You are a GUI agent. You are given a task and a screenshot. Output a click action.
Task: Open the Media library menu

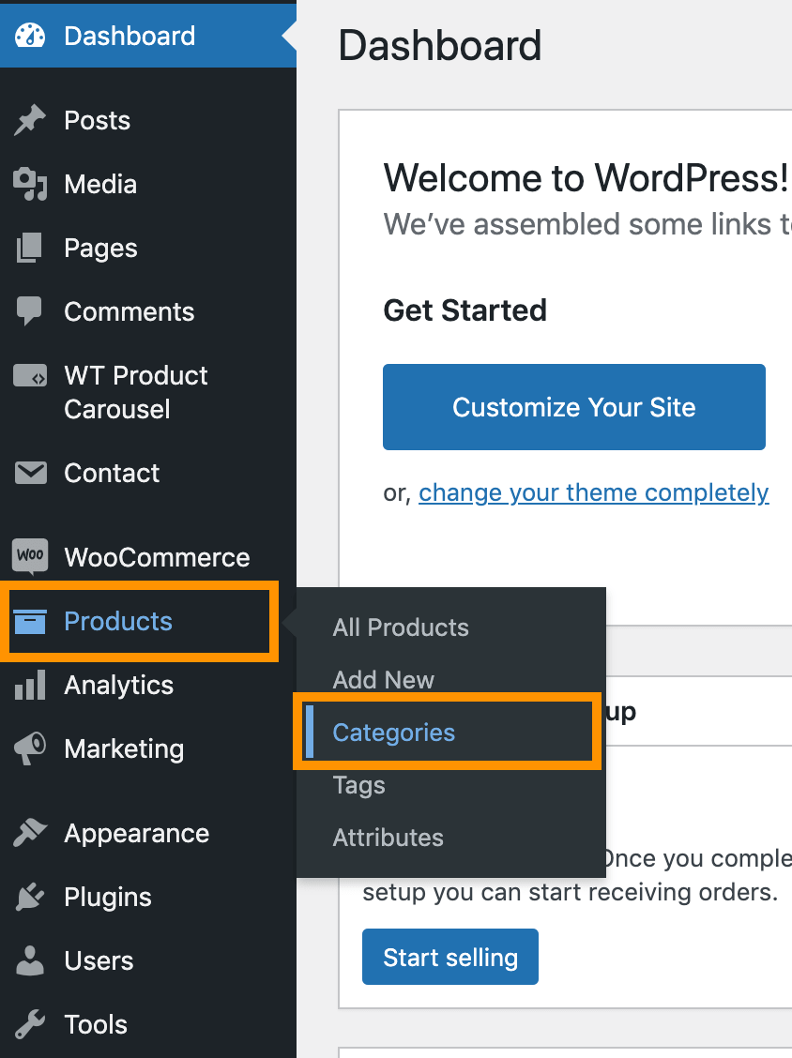(x=148, y=184)
